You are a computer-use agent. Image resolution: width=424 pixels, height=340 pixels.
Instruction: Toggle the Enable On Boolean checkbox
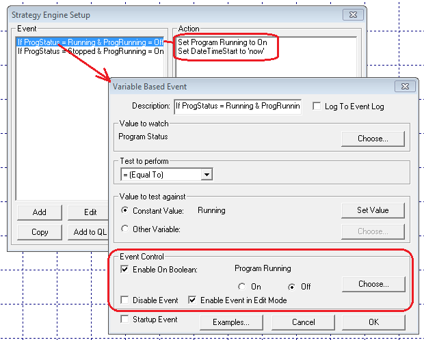point(124,270)
